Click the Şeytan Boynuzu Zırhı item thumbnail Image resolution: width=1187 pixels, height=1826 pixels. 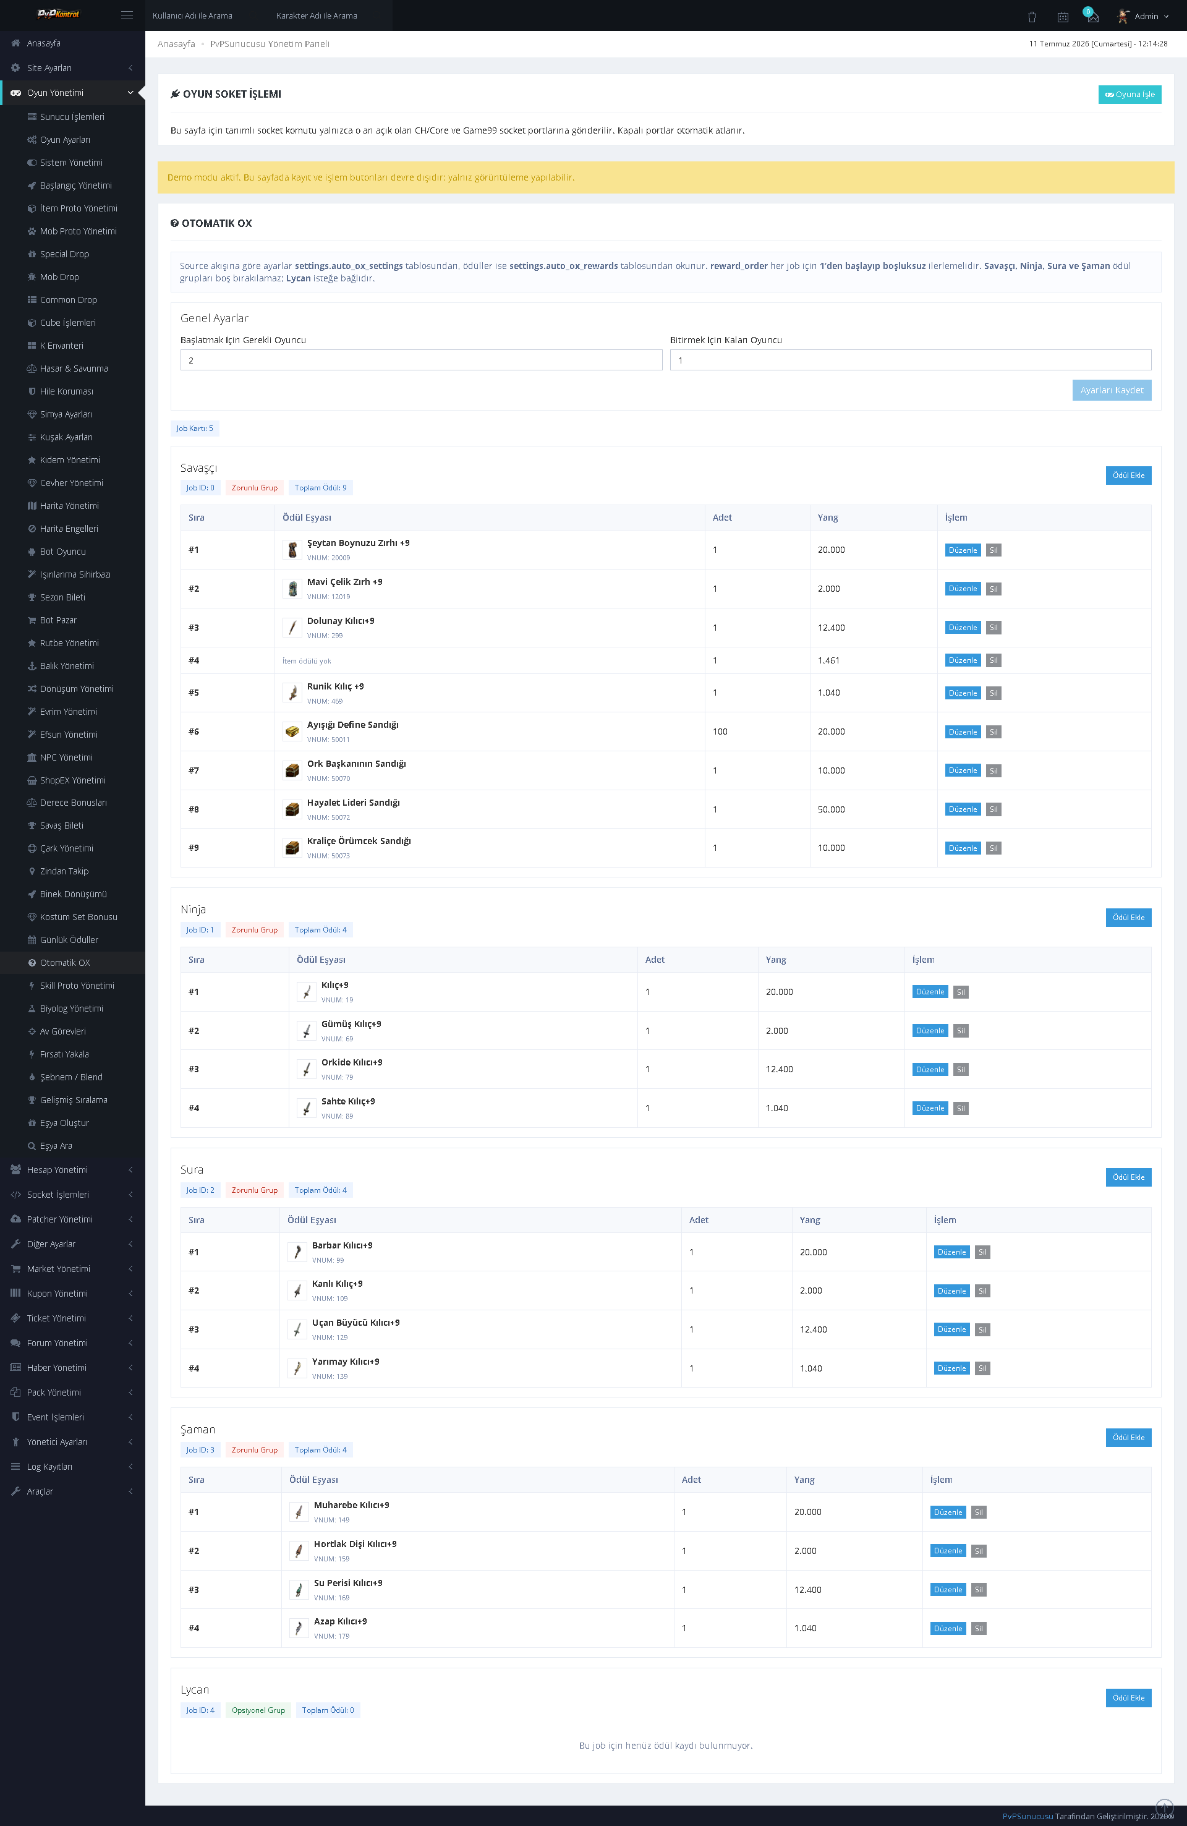(292, 550)
